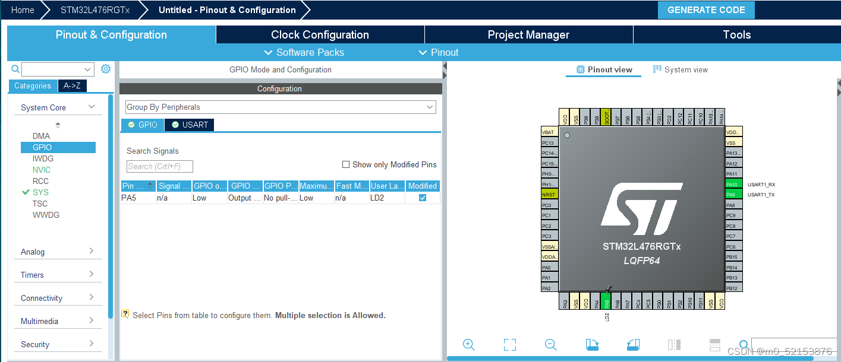Viewport: 841px width, 362px height.
Task: Zoom out of the pinout view
Action: (x=551, y=345)
